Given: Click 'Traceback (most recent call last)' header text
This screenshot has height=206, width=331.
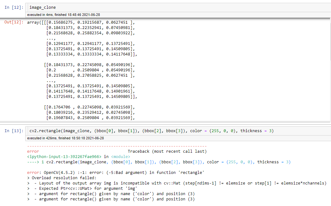Looking at the screenshot, I should click(x=167, y=151).
